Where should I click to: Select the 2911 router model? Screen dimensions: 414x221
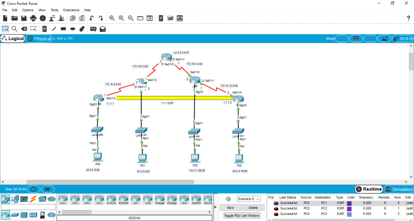99,200
